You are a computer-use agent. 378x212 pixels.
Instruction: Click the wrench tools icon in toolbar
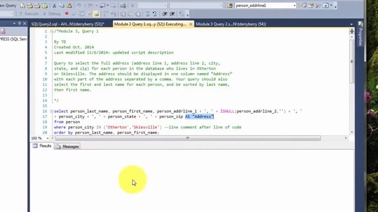click(x=318, y=5)
